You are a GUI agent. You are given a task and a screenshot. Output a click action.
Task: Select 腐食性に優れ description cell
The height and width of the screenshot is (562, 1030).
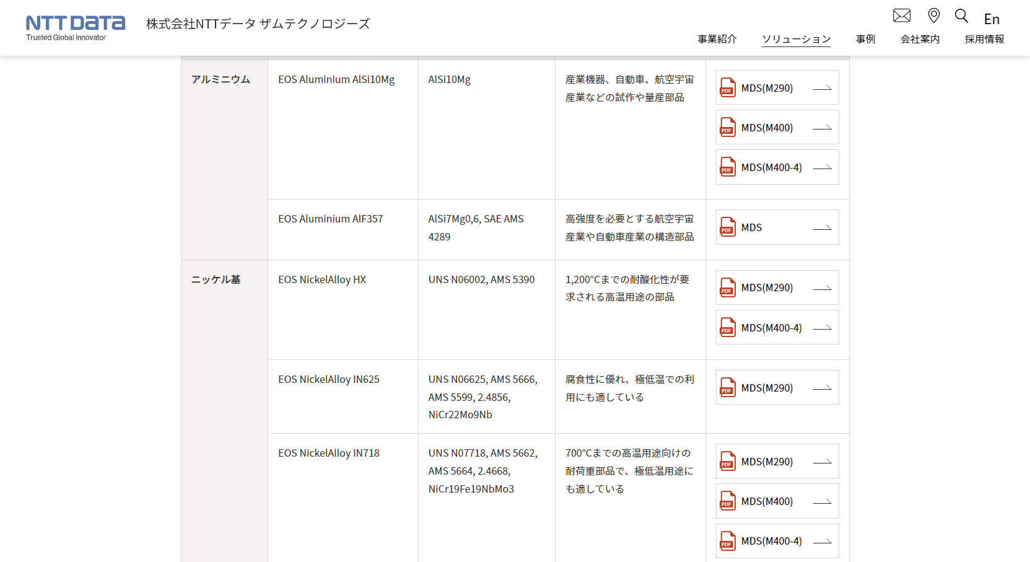(x=631, y=397)
